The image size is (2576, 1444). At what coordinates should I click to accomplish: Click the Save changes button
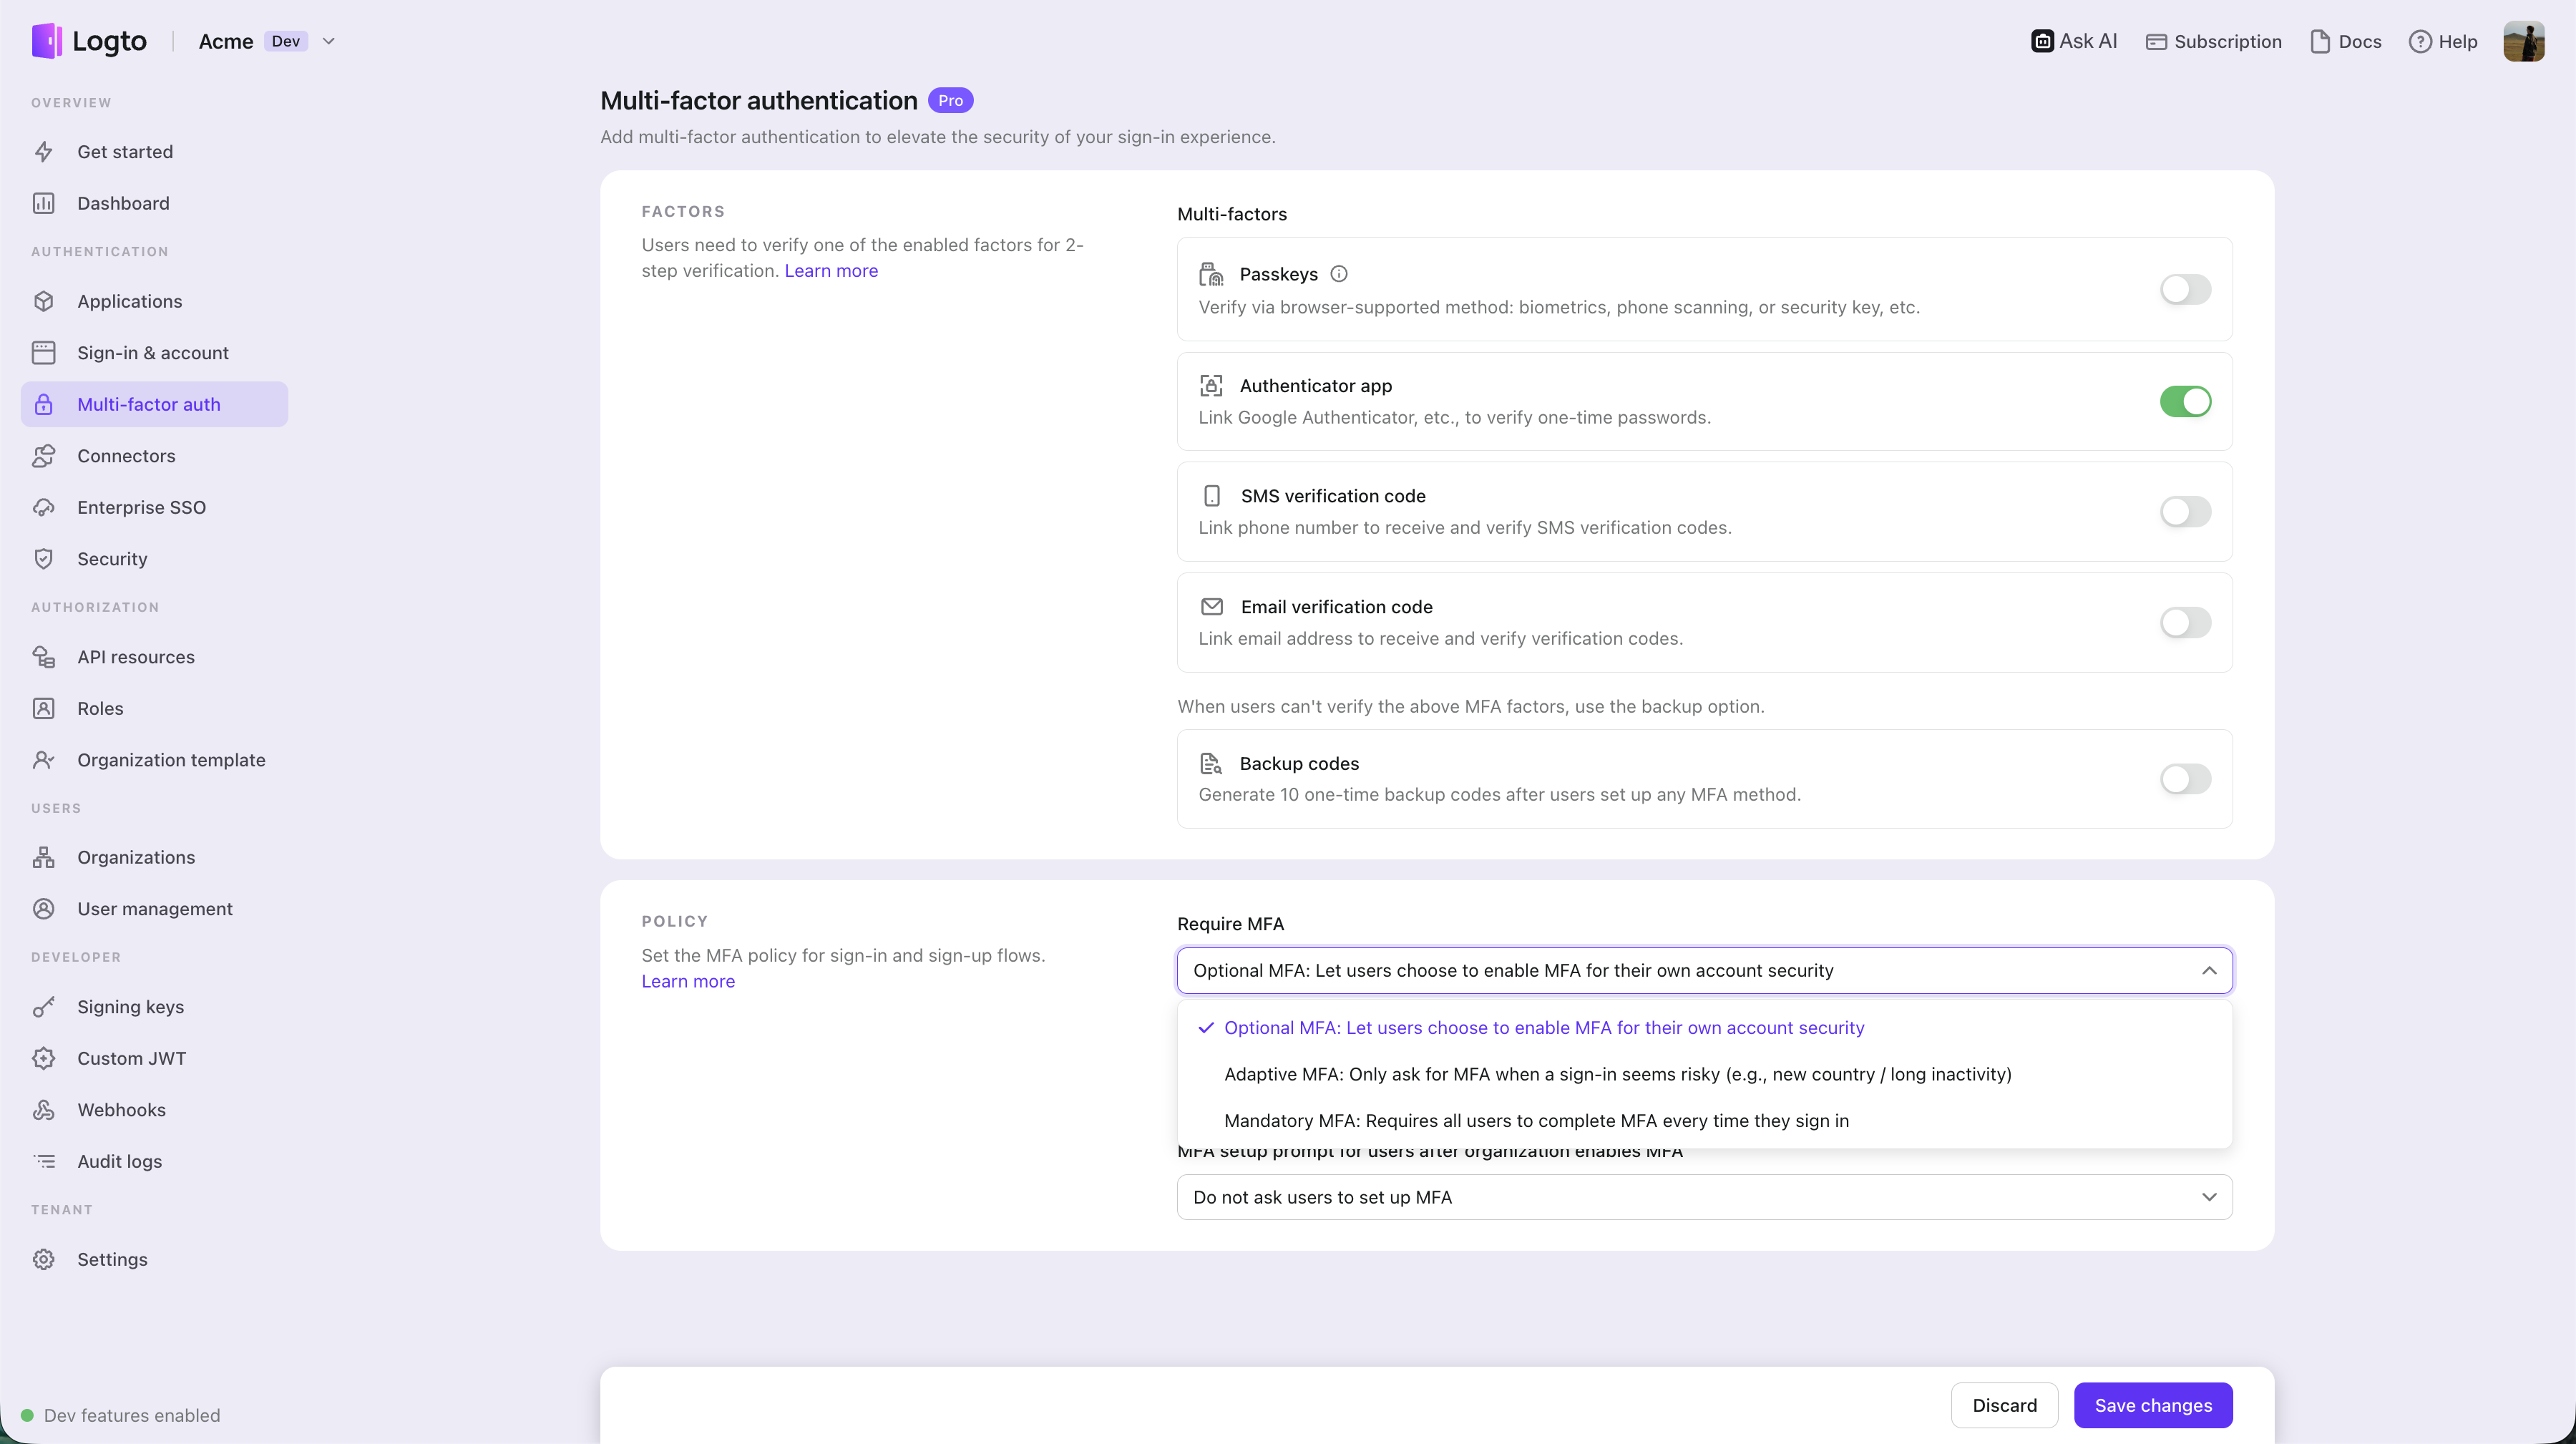(x=2152, y=1405)
